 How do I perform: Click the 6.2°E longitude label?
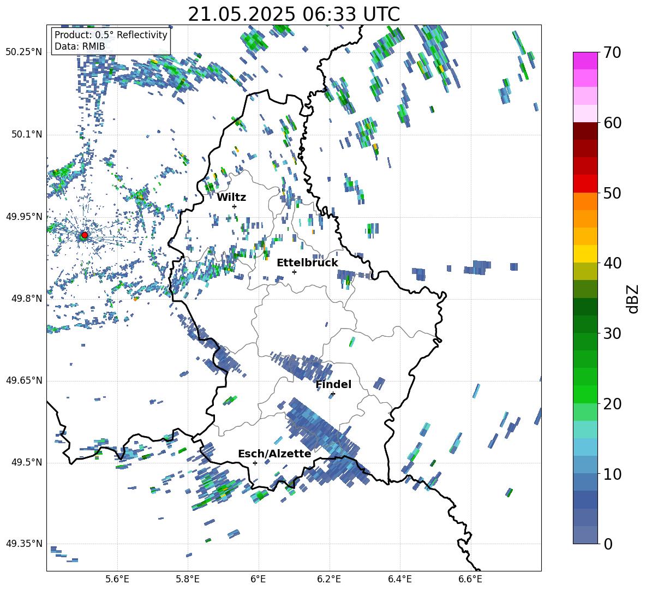pyautogui.click(x=329, y=579)
